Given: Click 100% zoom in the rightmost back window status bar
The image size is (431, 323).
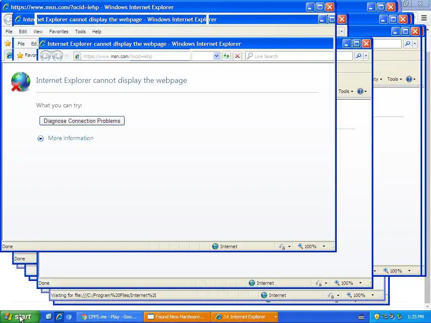Looking at the screenshot, I should coord(396,271).
